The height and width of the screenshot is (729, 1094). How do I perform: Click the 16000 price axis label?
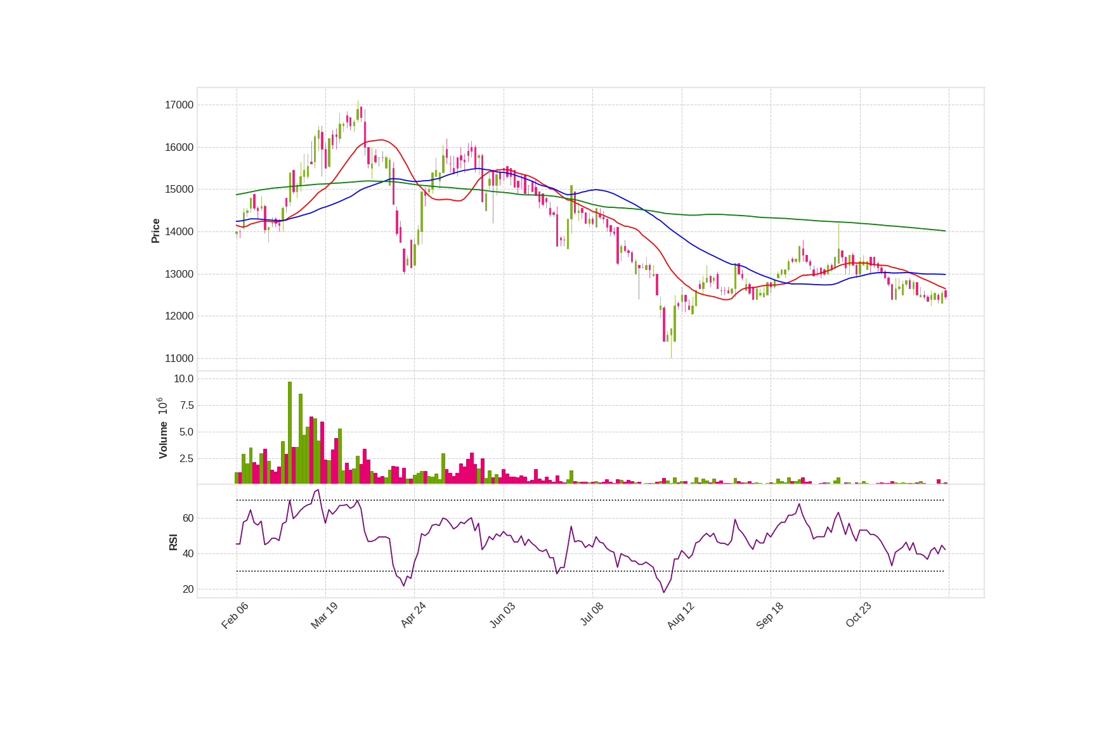(x=179, y=148)
